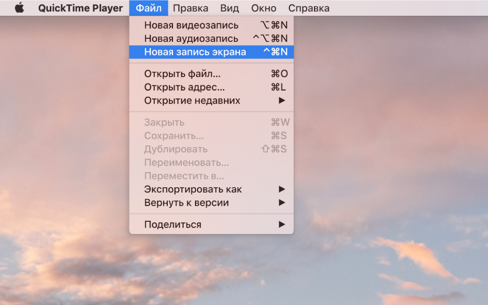
Task: Choose Новая видеозапись
Action: click(211, 25)
